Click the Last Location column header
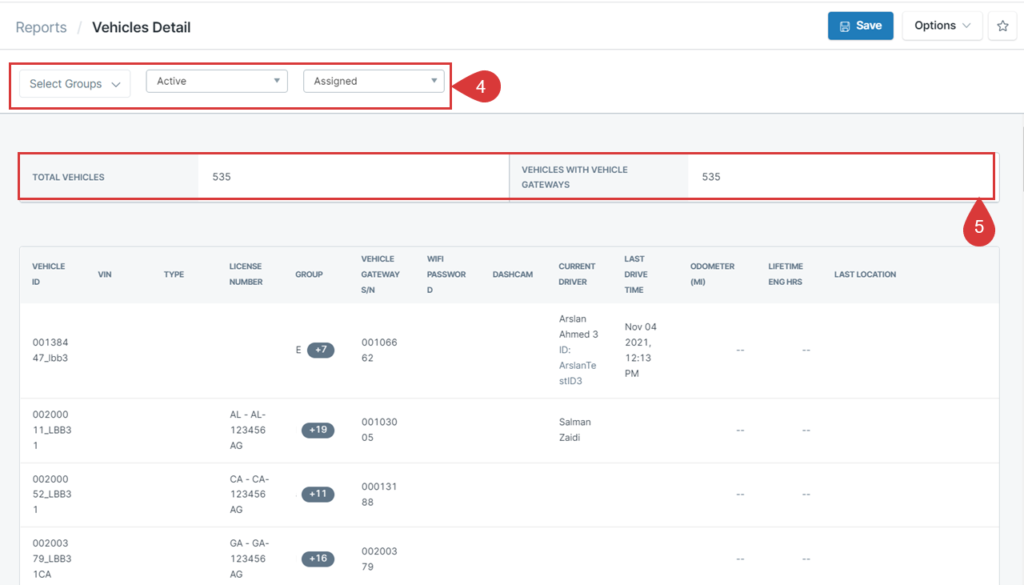Viewport: 1024px width, 585px height. [865, 274]
